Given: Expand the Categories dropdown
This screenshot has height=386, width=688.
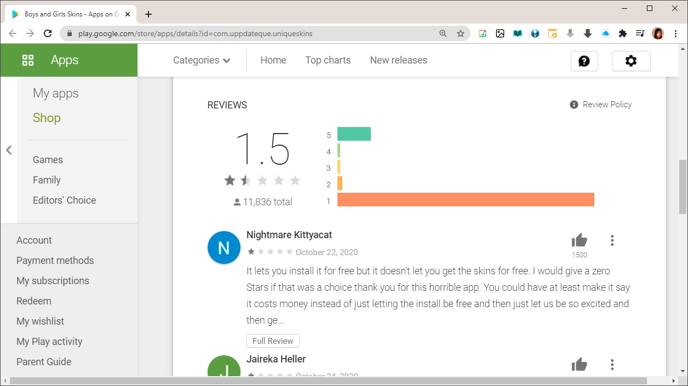Looking at the screenshot, I should [202, 60].
